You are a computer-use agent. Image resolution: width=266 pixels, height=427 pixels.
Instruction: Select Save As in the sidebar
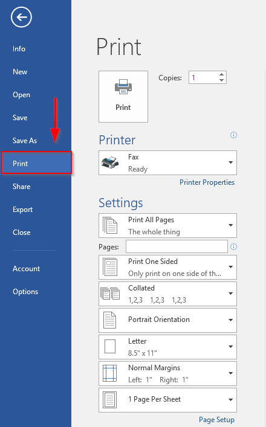(x=25, y=141)
